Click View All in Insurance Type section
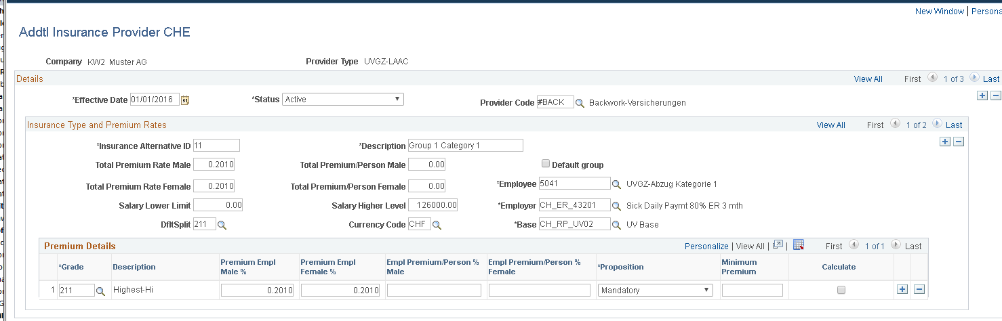The image size is (1002, 321). pyautogui.click(x=831, y=125)
